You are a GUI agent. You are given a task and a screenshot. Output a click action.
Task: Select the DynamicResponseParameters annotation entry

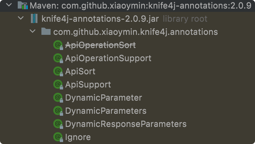click(126, 124)
